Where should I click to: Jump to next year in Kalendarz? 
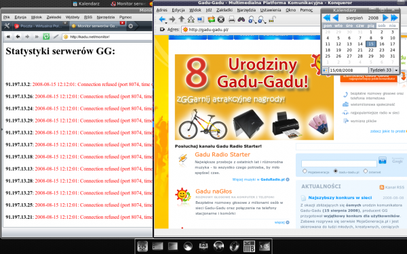coord(394,18)
